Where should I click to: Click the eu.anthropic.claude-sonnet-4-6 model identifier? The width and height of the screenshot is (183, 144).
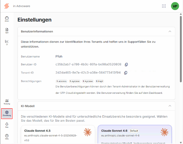click(120, 136)
